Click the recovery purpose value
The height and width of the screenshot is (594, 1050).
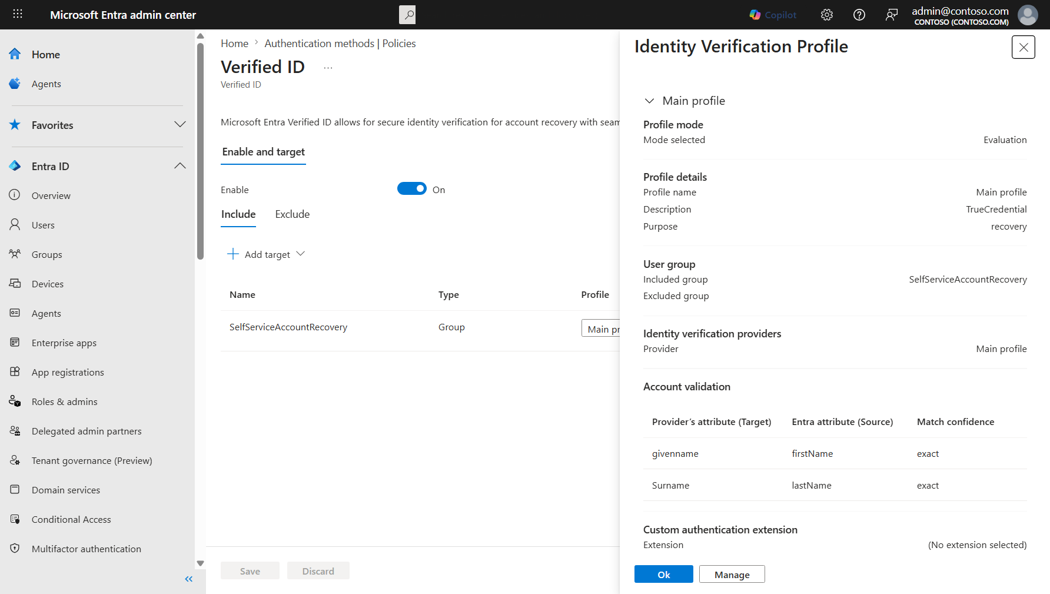pyautogui.click(x=1009, y=227)
